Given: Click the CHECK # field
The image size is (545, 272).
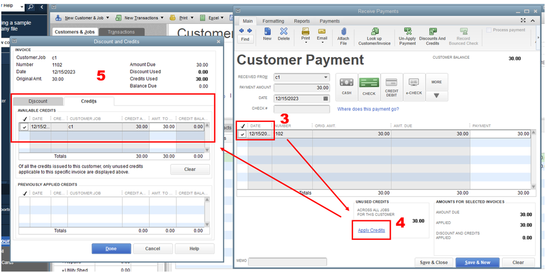Looking at the screenshot, I should pos(302,109).
